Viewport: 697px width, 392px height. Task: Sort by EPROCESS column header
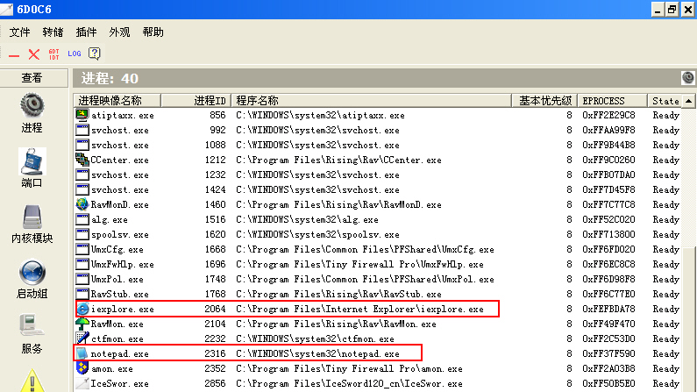pos(613,101)
